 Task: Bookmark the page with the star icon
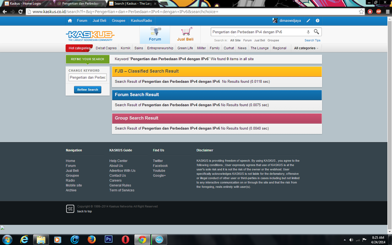click(361, 12)
